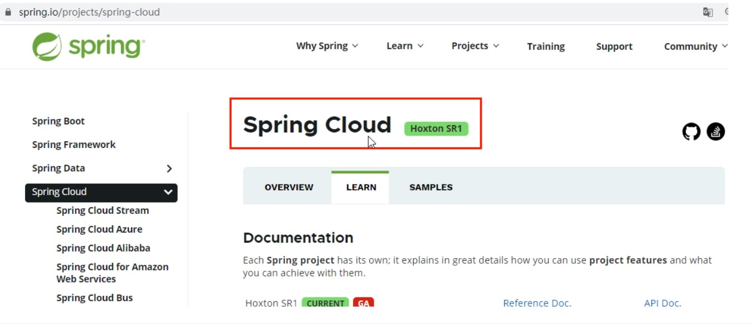Expand the Learn navigation menu
Screen dimensions: 752x324
[x=405, y=46]
